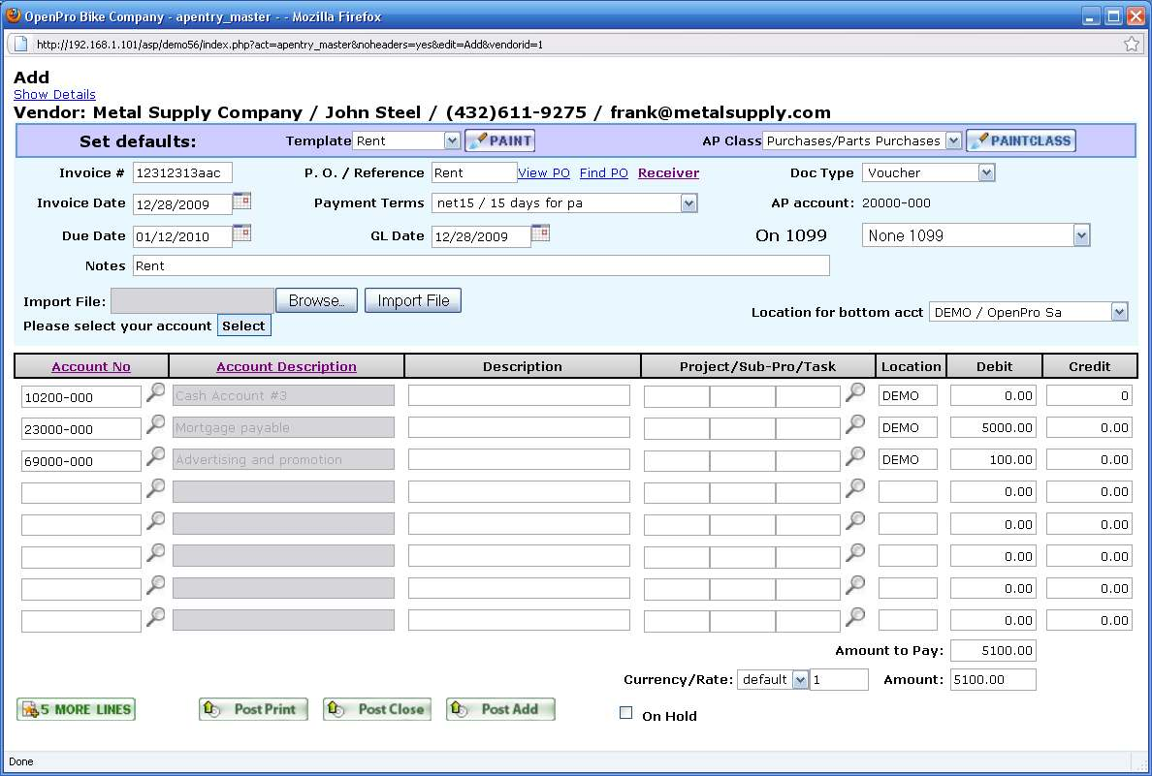Toggle the On Hold checkbox
This screenshot has width=1152, height=776.
tap(626, 714)
